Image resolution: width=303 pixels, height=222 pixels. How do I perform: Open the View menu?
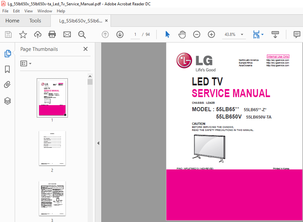pos(28,11)
